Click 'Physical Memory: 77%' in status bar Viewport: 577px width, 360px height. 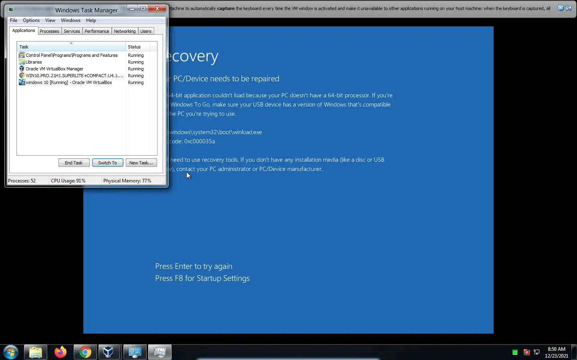point(127,181)
